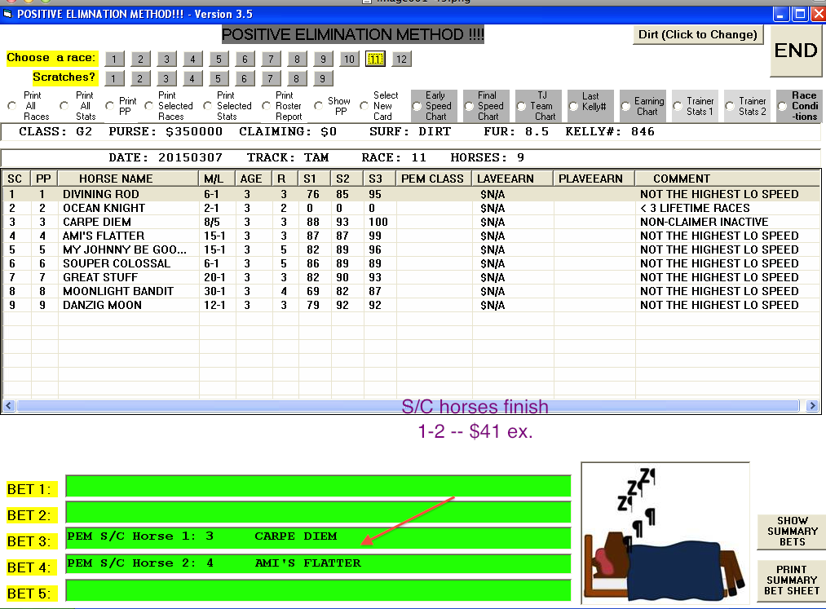
Task: Open the Early Speed Chart option
Action: pos(417,107)
